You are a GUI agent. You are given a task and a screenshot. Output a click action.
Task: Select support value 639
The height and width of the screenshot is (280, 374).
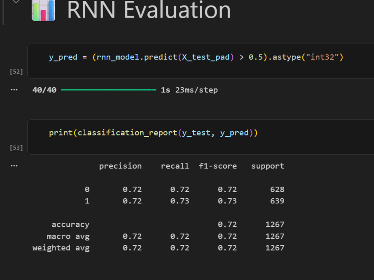pos(277,201)
